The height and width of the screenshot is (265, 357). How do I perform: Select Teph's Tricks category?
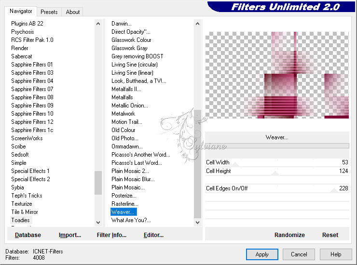(x=27, y=196)
